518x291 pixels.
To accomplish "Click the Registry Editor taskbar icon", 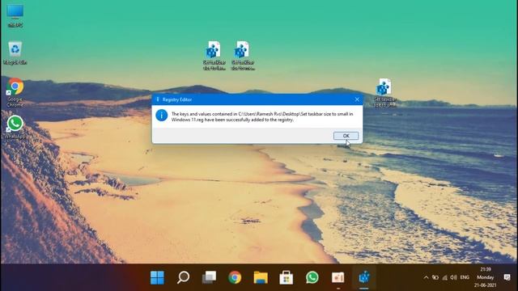I will (364, 277).
